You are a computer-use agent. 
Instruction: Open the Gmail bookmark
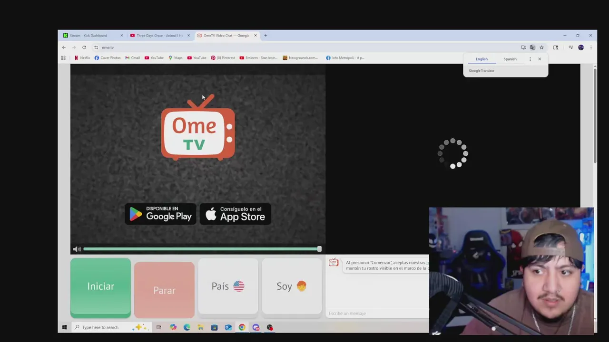(133, 58)
